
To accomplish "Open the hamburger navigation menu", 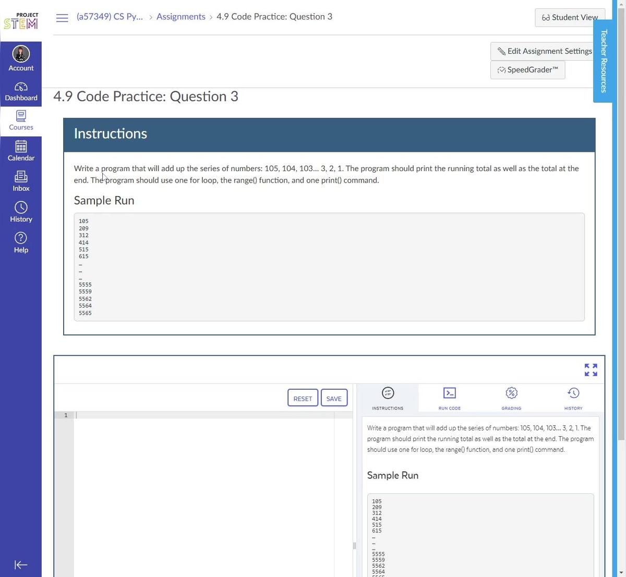I will click(62, 17).
